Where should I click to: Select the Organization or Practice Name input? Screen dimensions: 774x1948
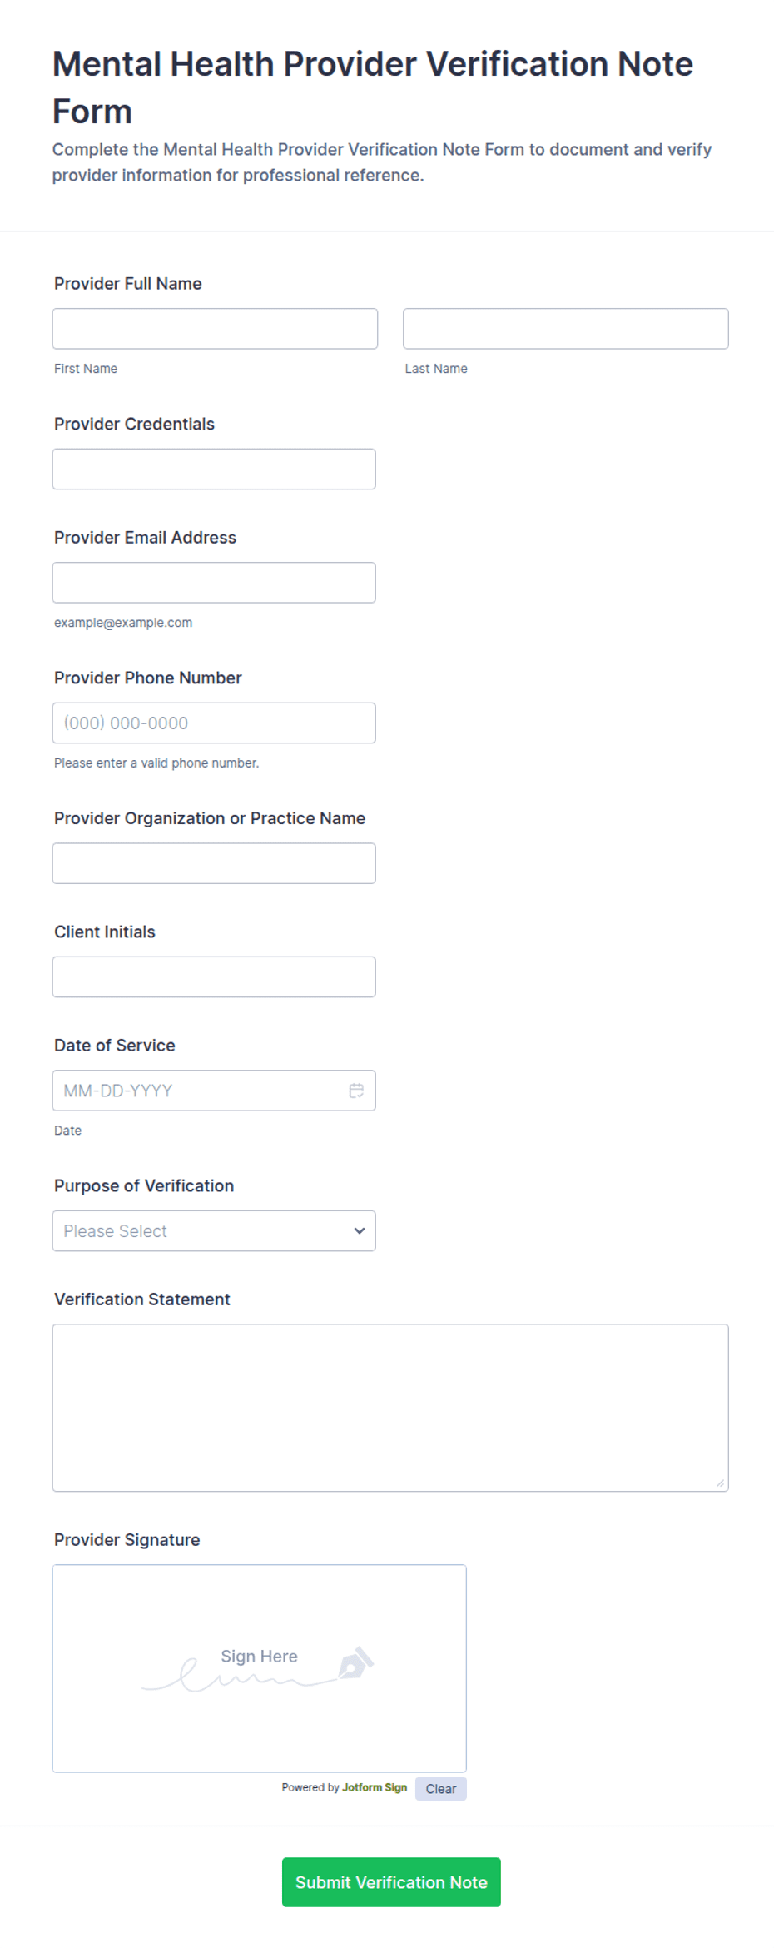(214, 863)
